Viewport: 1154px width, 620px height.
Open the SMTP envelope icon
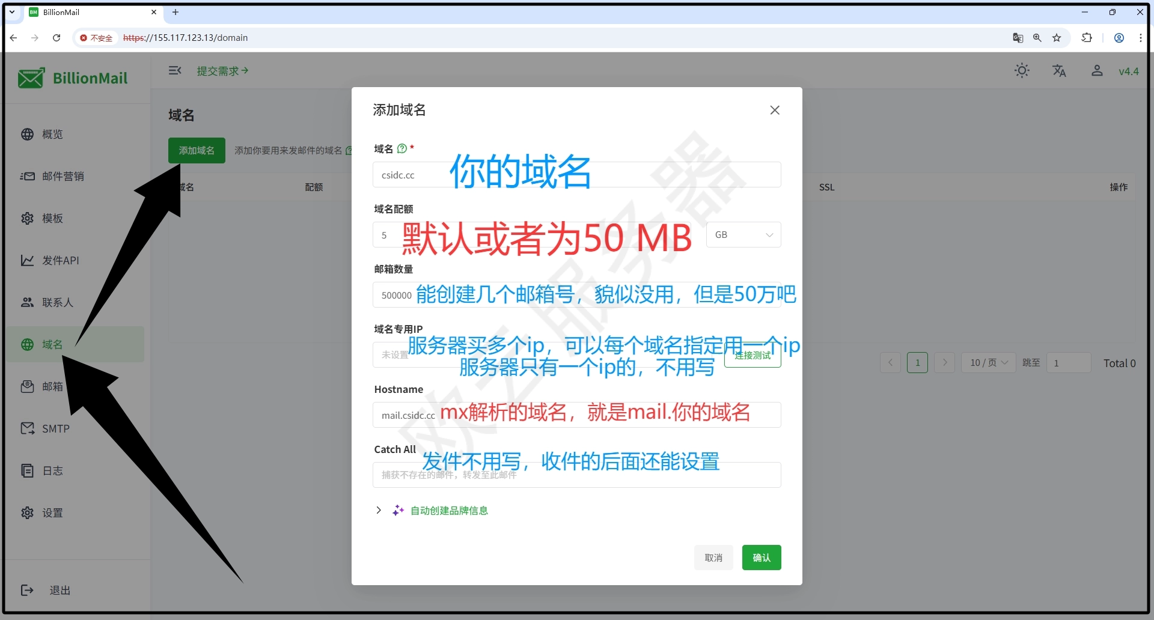pos(28,428)
